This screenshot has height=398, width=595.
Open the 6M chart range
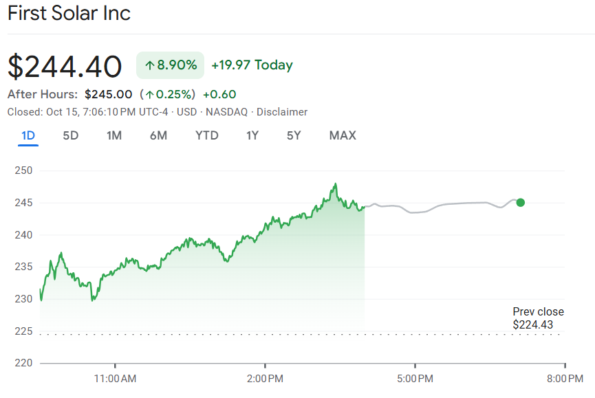(x=158, y=135)
